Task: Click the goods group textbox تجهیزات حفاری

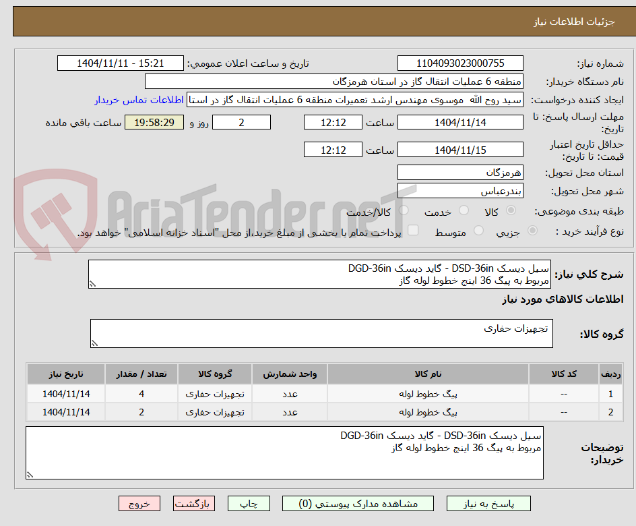Action: coord(321,334)
